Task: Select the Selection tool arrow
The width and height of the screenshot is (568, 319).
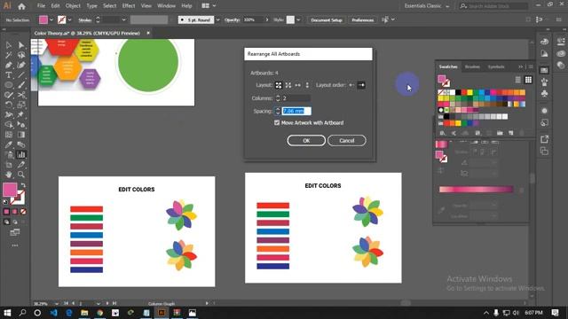Action: (8, 45)
